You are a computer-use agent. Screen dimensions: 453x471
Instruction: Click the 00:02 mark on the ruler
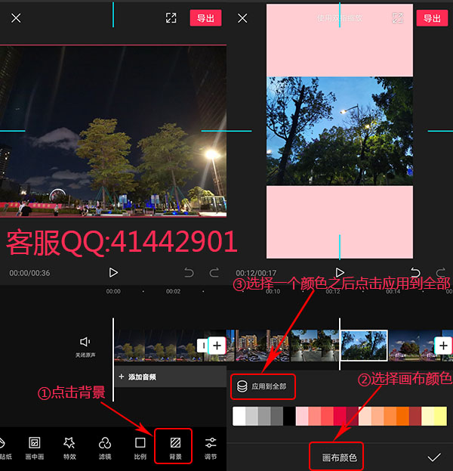174,291
